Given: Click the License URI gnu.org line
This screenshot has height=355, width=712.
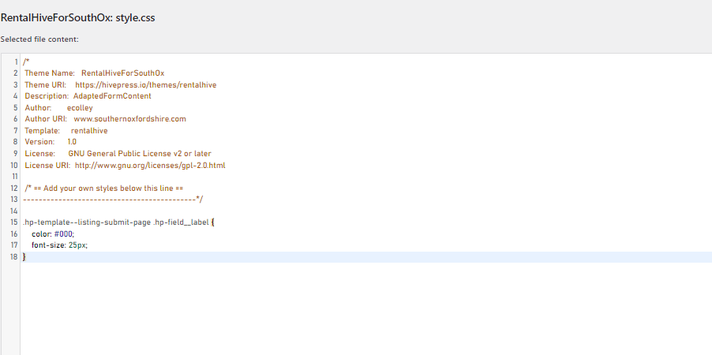Looking at the screenshot, I should [125, 165].
